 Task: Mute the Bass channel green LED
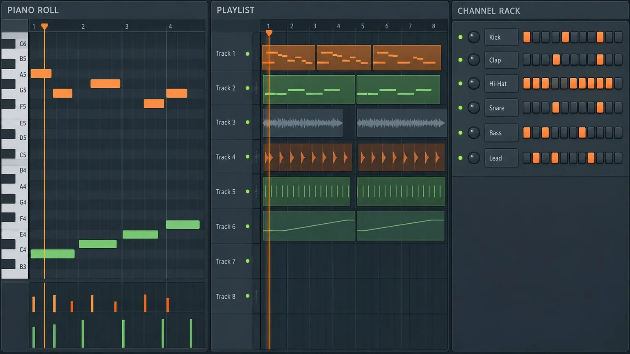pyautogui.click(x=460, y=133)
